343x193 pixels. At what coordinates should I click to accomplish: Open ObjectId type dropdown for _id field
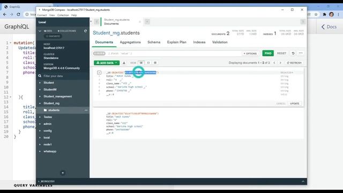pos(287,72)
